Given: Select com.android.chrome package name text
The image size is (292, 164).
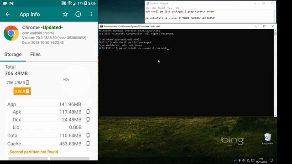Looking at the screenshot, I should click(38, 33).
